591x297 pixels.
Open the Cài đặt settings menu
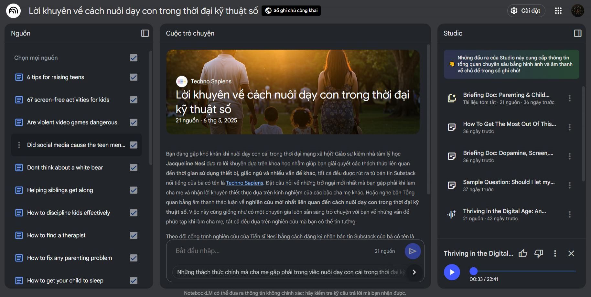[x=526, y=11]
